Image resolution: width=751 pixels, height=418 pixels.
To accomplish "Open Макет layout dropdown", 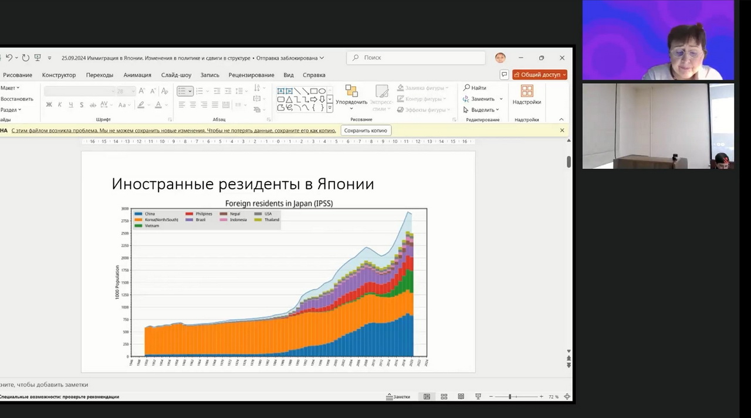I will coord(10,88).
